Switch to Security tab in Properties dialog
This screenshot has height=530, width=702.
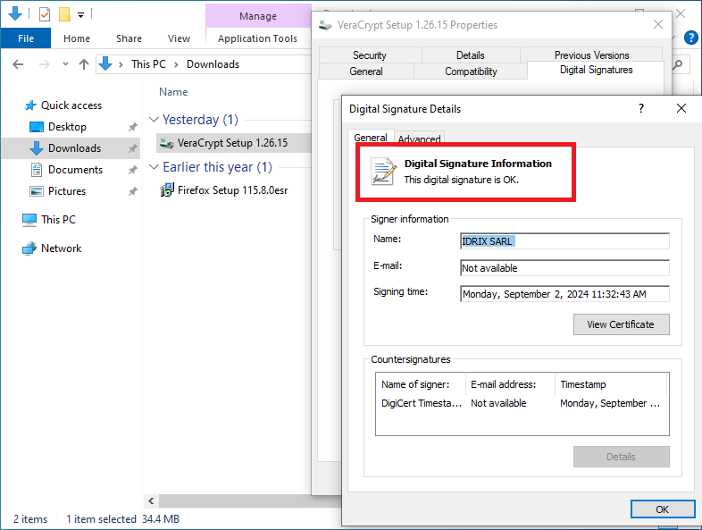point(370,55)
